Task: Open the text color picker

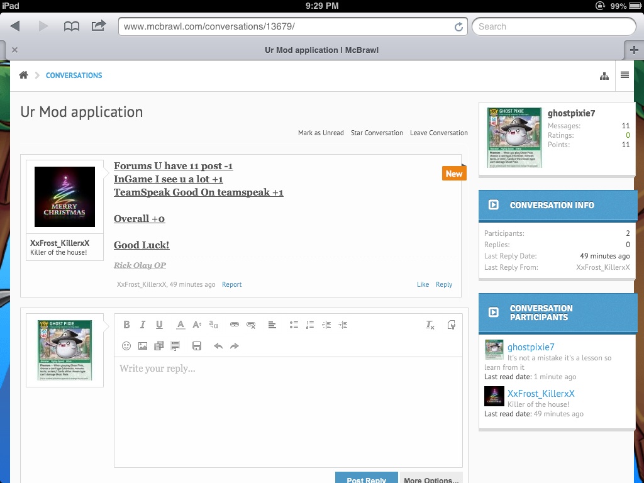Action: coord(180,325)
